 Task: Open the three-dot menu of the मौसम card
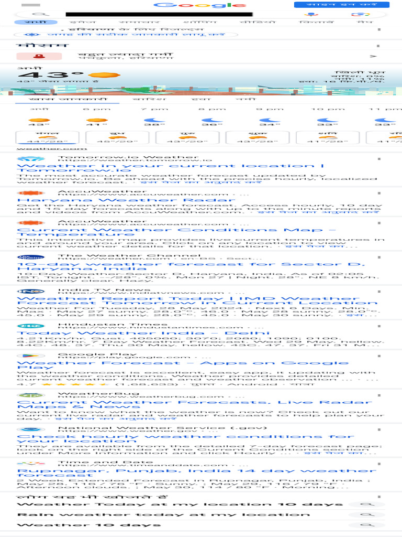coord(378,46)
